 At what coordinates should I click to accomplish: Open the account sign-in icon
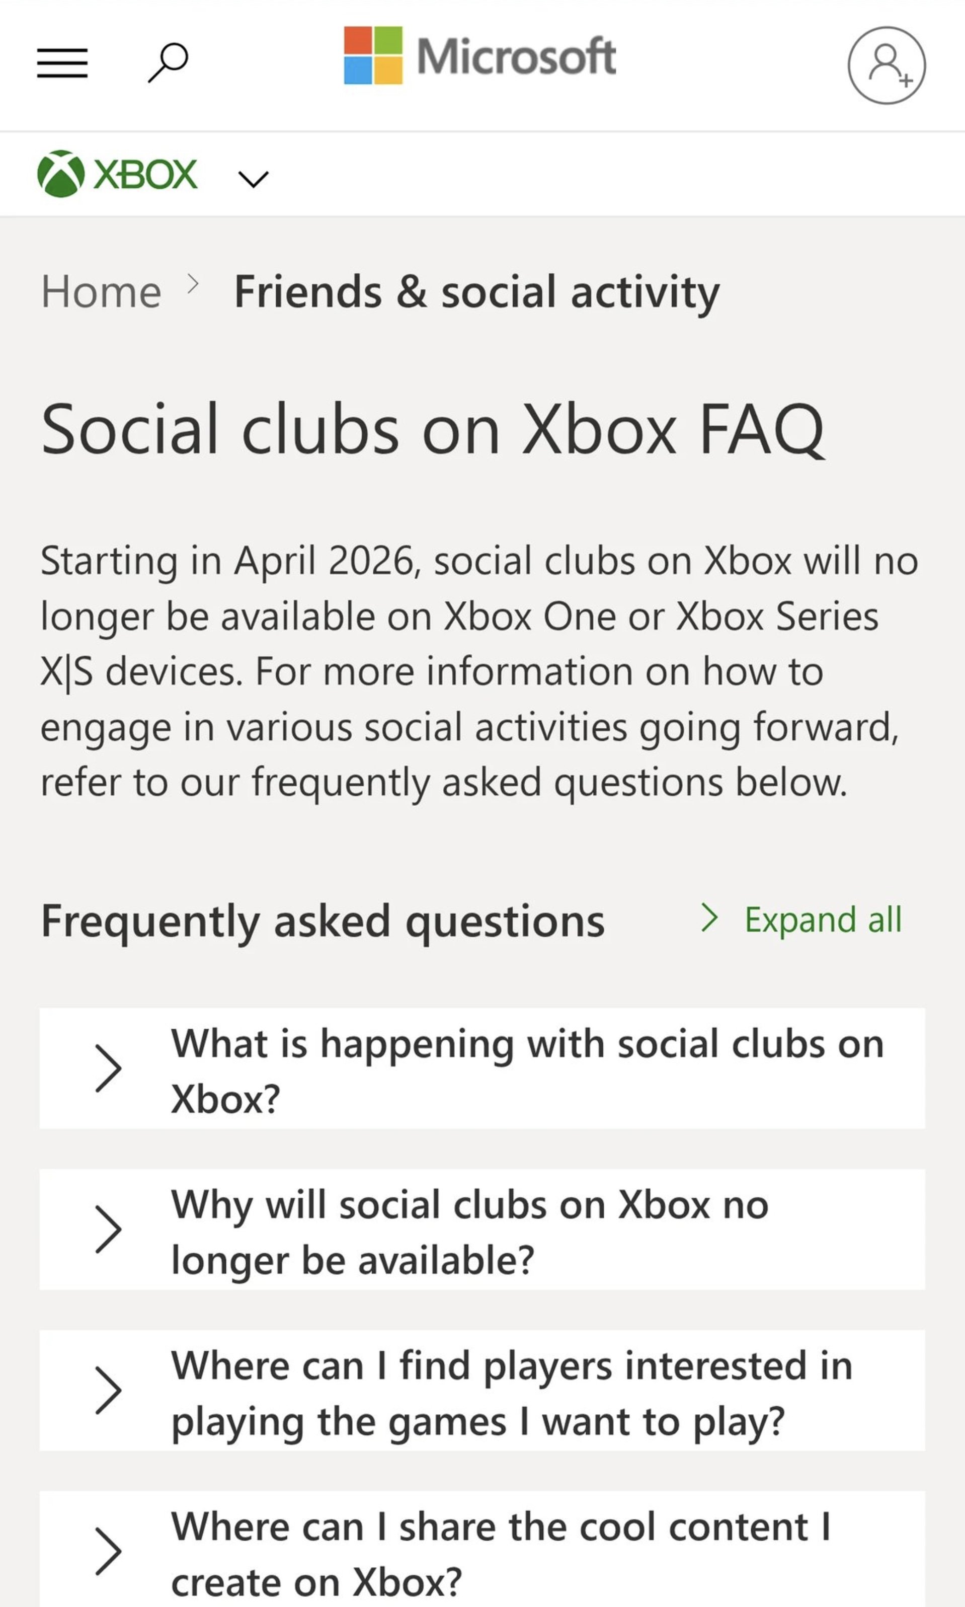click(x=887, y=65)
